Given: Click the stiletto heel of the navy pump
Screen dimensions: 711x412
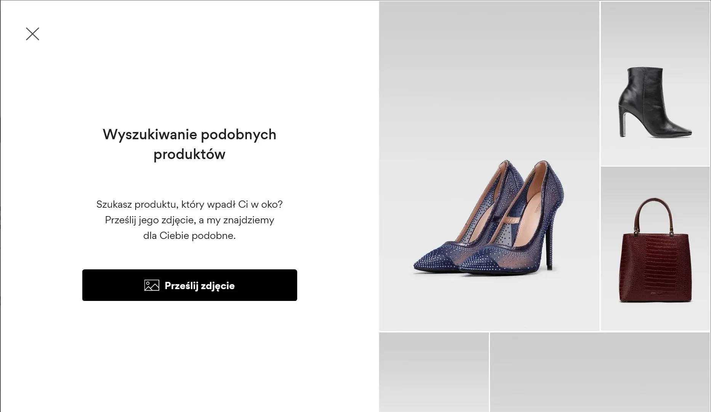Looking at the screenshot, I should click(549, 247).
